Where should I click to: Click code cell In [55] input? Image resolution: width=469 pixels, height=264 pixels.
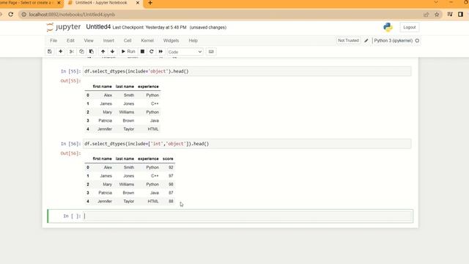click(248, 71)
